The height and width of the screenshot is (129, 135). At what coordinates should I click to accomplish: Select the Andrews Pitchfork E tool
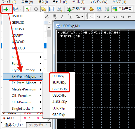(x=47, y=17)
